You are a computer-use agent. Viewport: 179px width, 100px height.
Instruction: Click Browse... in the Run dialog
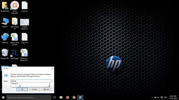pyautogui.click(x=47, y=89)
